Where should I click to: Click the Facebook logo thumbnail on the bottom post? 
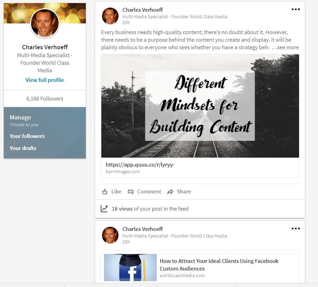130,267
